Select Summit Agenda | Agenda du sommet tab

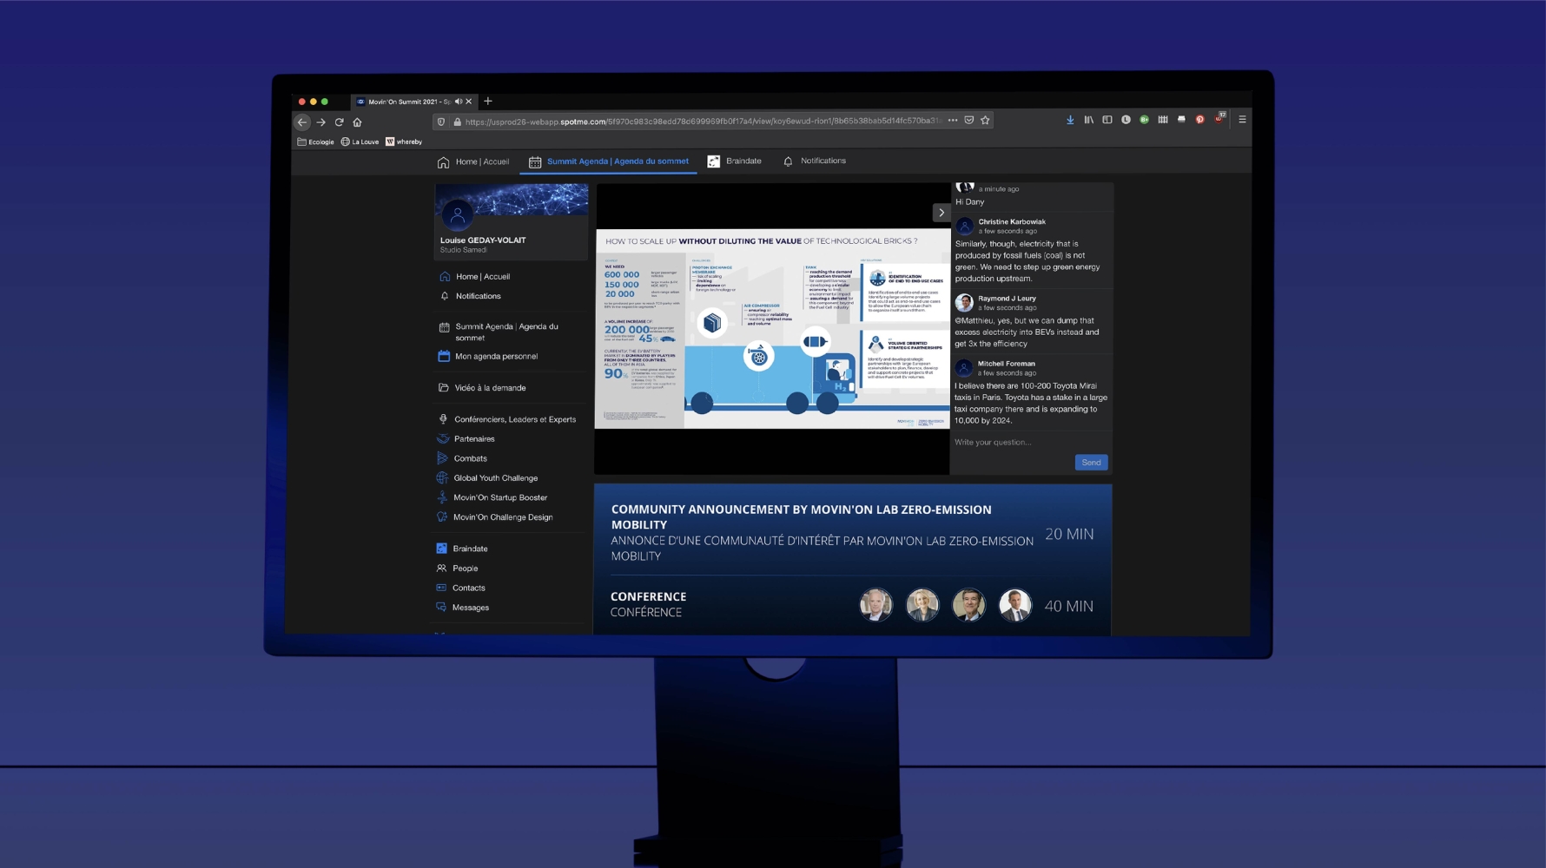(x=609, y=161)
